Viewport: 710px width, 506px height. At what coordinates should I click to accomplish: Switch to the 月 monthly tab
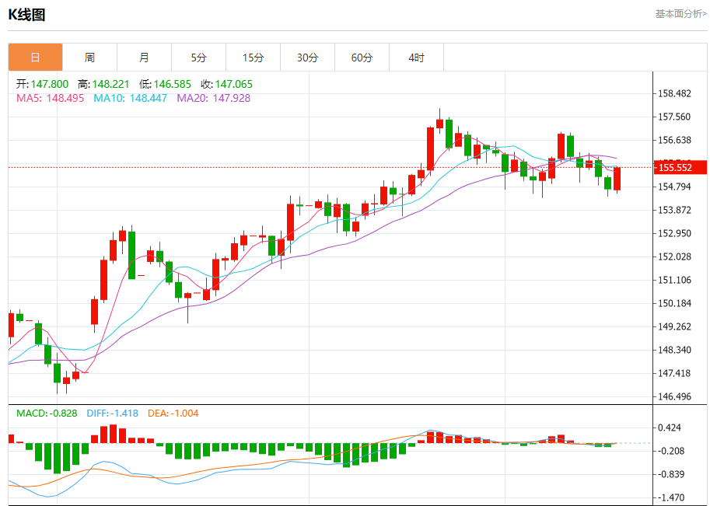coord(144,58)
